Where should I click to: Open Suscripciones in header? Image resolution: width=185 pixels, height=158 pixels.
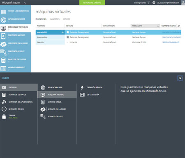140,2
